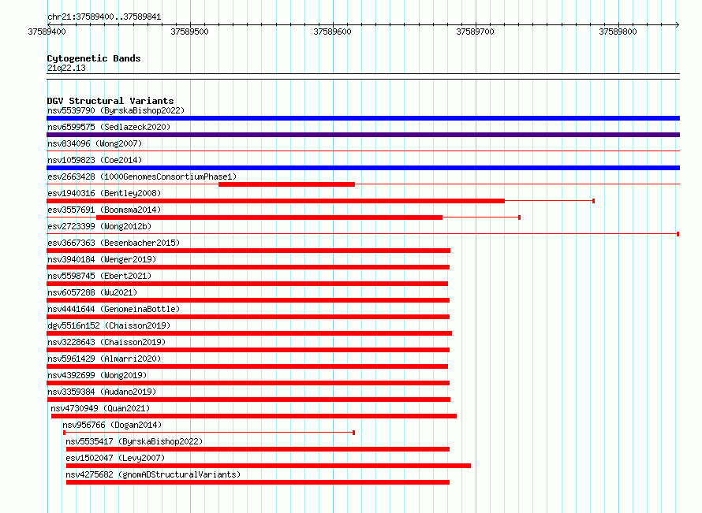Select the red nsv3940184 Wenger2019 bar

[248, 267]
